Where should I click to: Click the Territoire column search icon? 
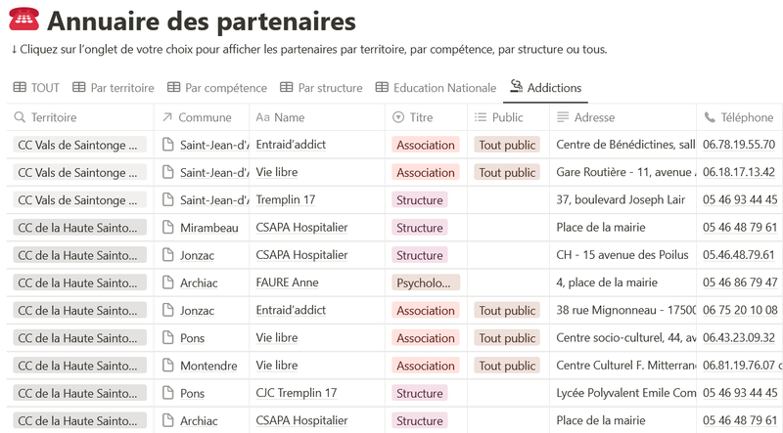click(x=20, y=117)
